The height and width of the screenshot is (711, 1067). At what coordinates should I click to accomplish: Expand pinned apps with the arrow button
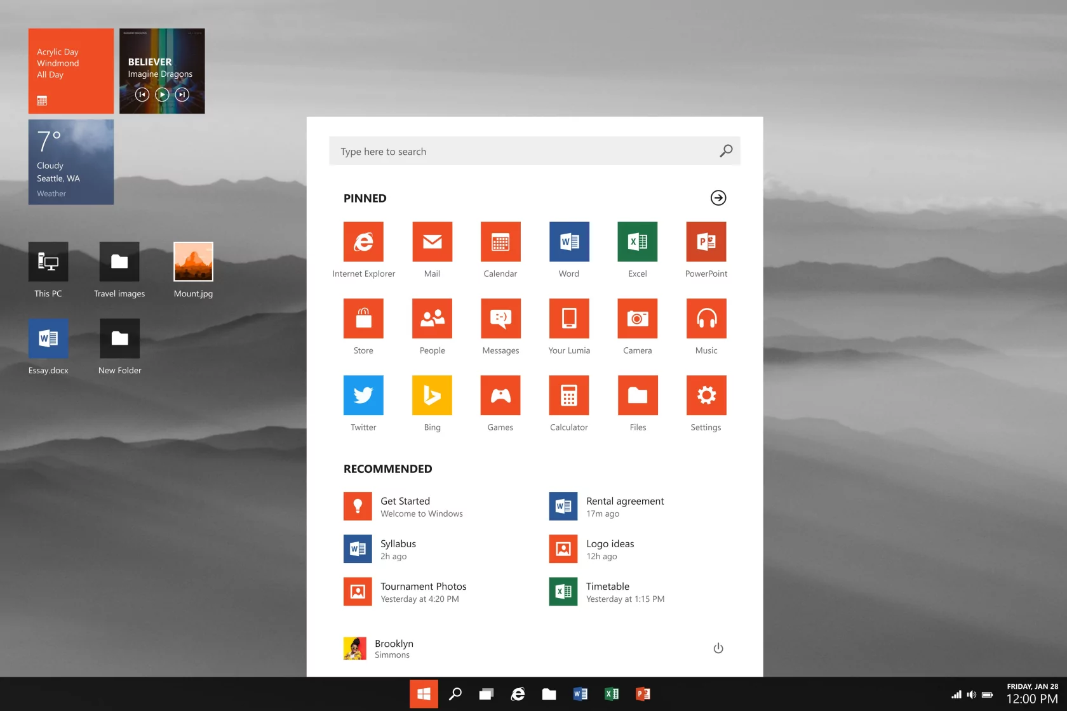718,198
